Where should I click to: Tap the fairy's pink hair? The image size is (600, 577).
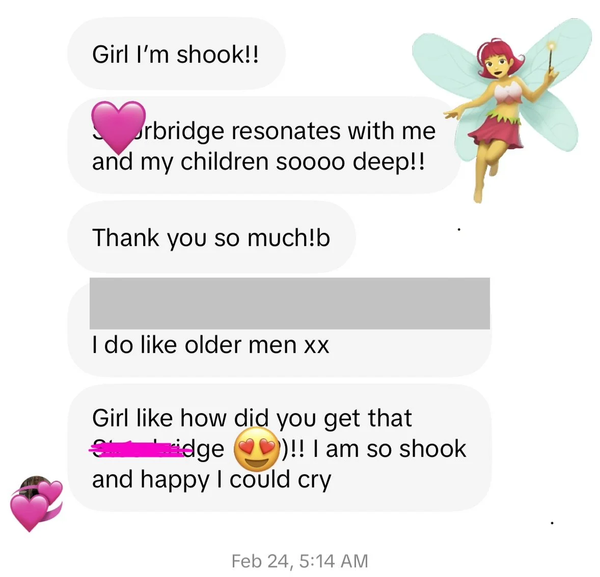click(498, 58)
